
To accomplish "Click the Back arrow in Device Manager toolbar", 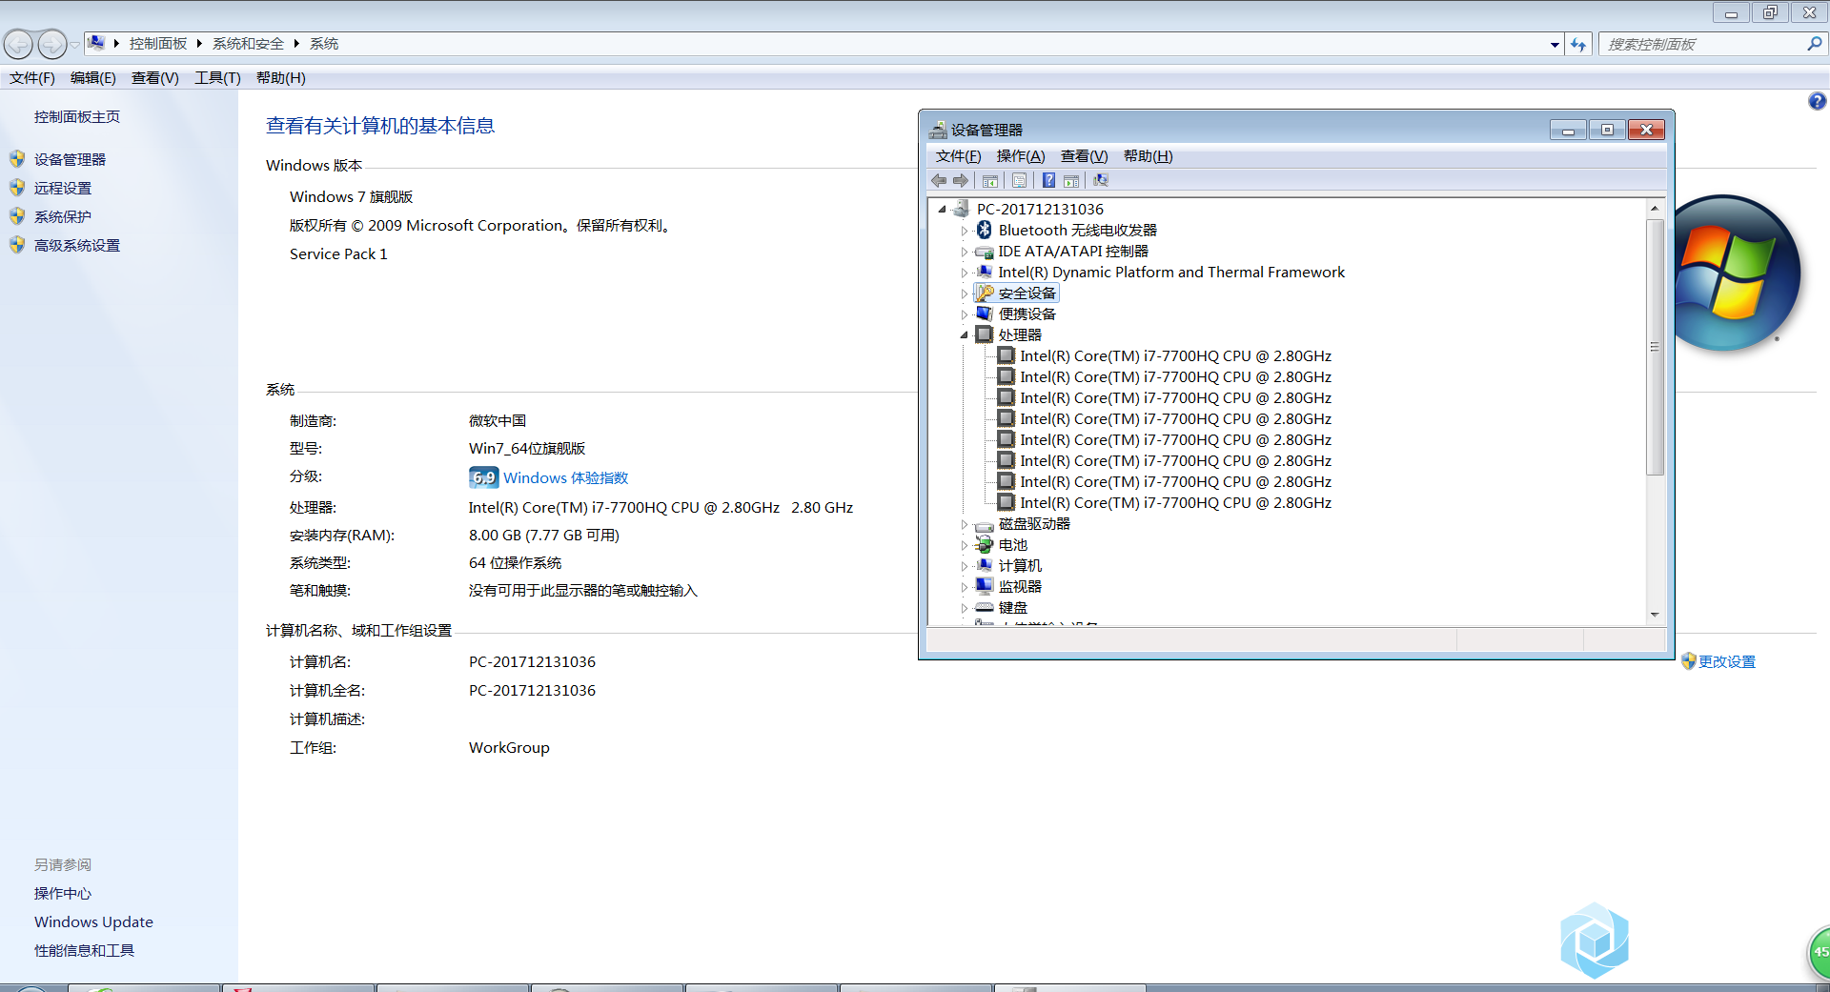I will point(939,180).
